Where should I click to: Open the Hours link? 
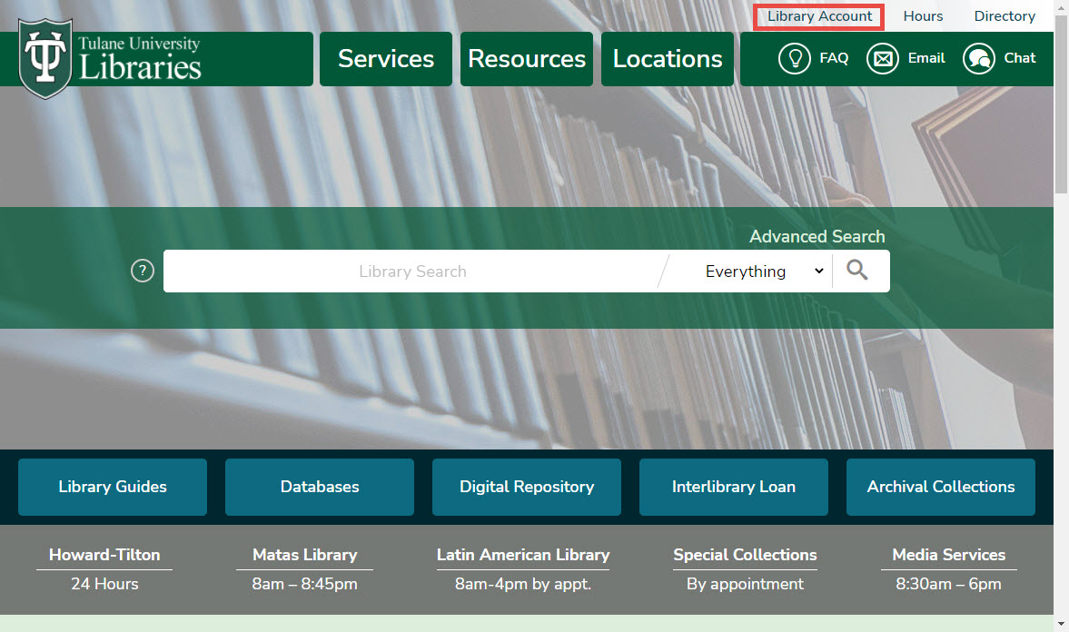click(923, 16)
